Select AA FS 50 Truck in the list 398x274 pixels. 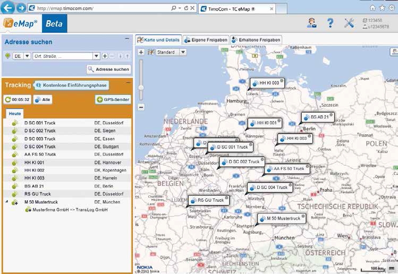[x=67, y=155]
